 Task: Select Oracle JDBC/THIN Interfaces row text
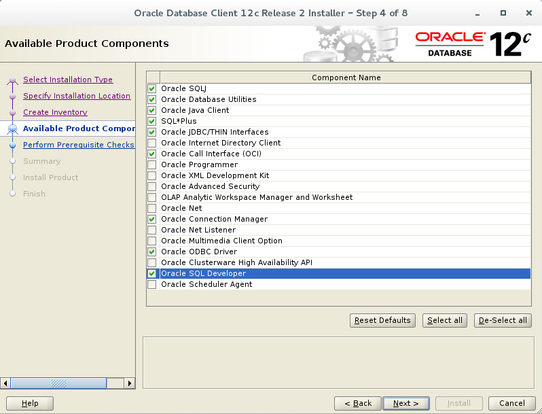point(215,132)
